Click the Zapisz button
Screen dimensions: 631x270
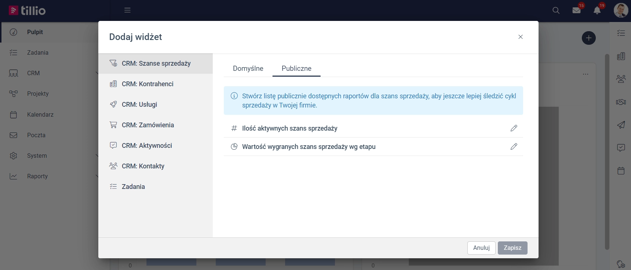[x=513, y=248]
